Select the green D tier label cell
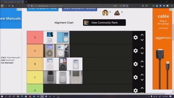 point(35,88)
